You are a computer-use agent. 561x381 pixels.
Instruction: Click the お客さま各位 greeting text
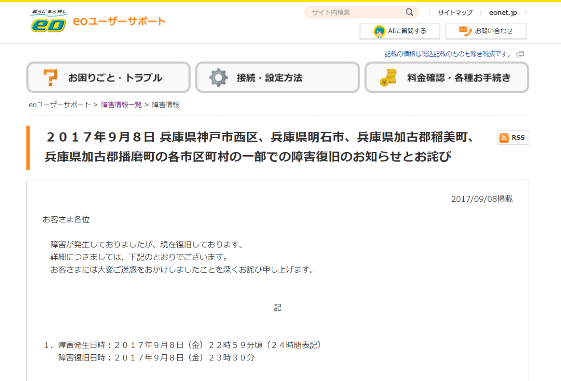point(66,219)
